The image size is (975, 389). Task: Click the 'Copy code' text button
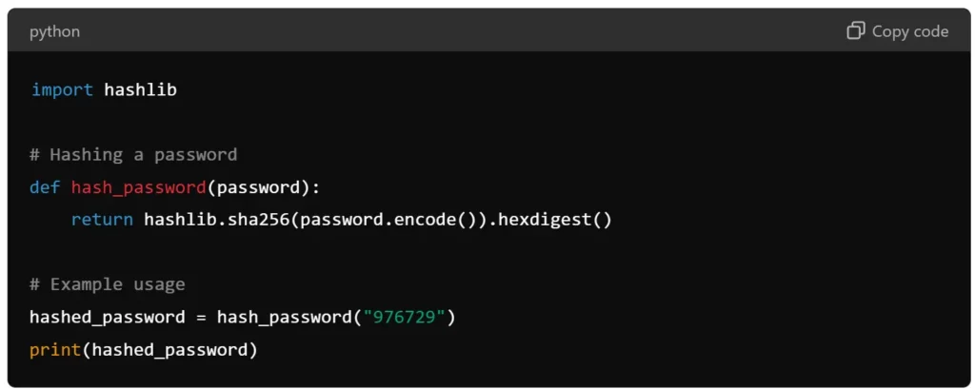[909, 31]
